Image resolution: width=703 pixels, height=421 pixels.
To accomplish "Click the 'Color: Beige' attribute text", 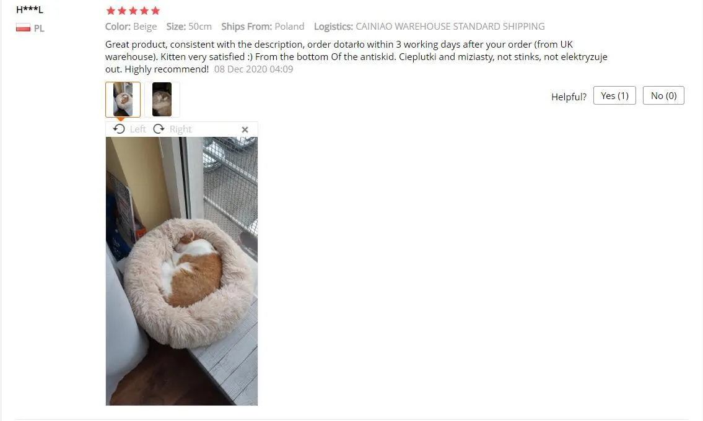I will (x=131, y=27).
